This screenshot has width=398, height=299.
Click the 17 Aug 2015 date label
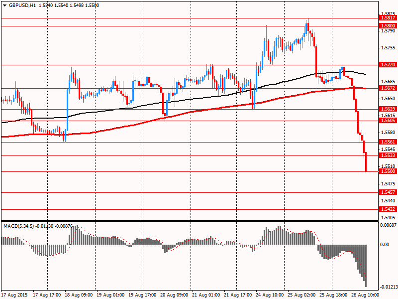click(14, 295)
